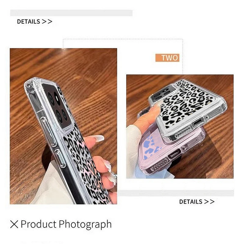Image resolution: width=244 pixels, height=244 pixels.
Task: Click the upper side button cutout on case
Action: 48,131
